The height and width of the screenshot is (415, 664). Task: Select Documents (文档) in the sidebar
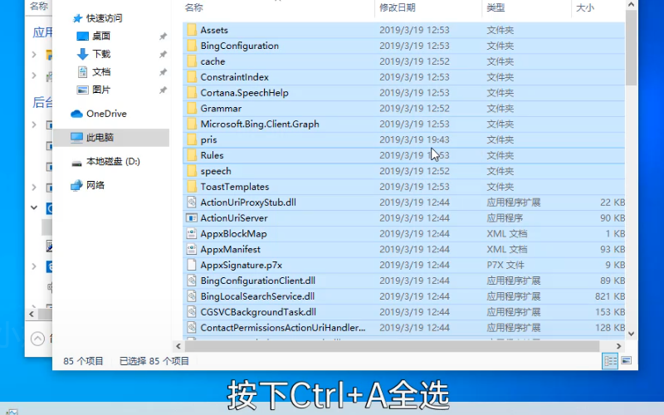100,72
